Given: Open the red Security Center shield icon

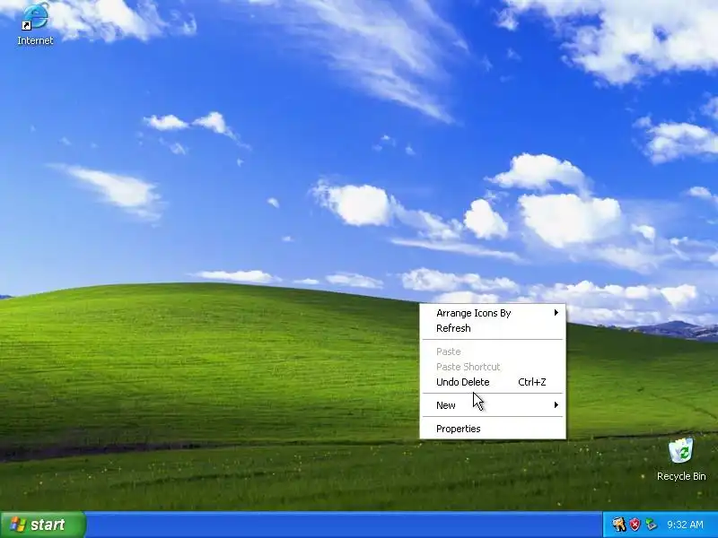Looking at the screenshot, I should point(635,525).
